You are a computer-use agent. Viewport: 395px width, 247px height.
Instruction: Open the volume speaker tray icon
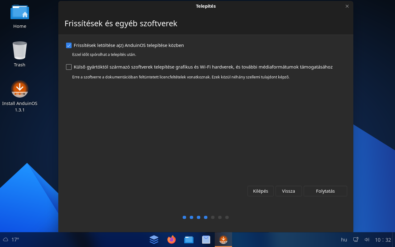(x=367, y=240)
